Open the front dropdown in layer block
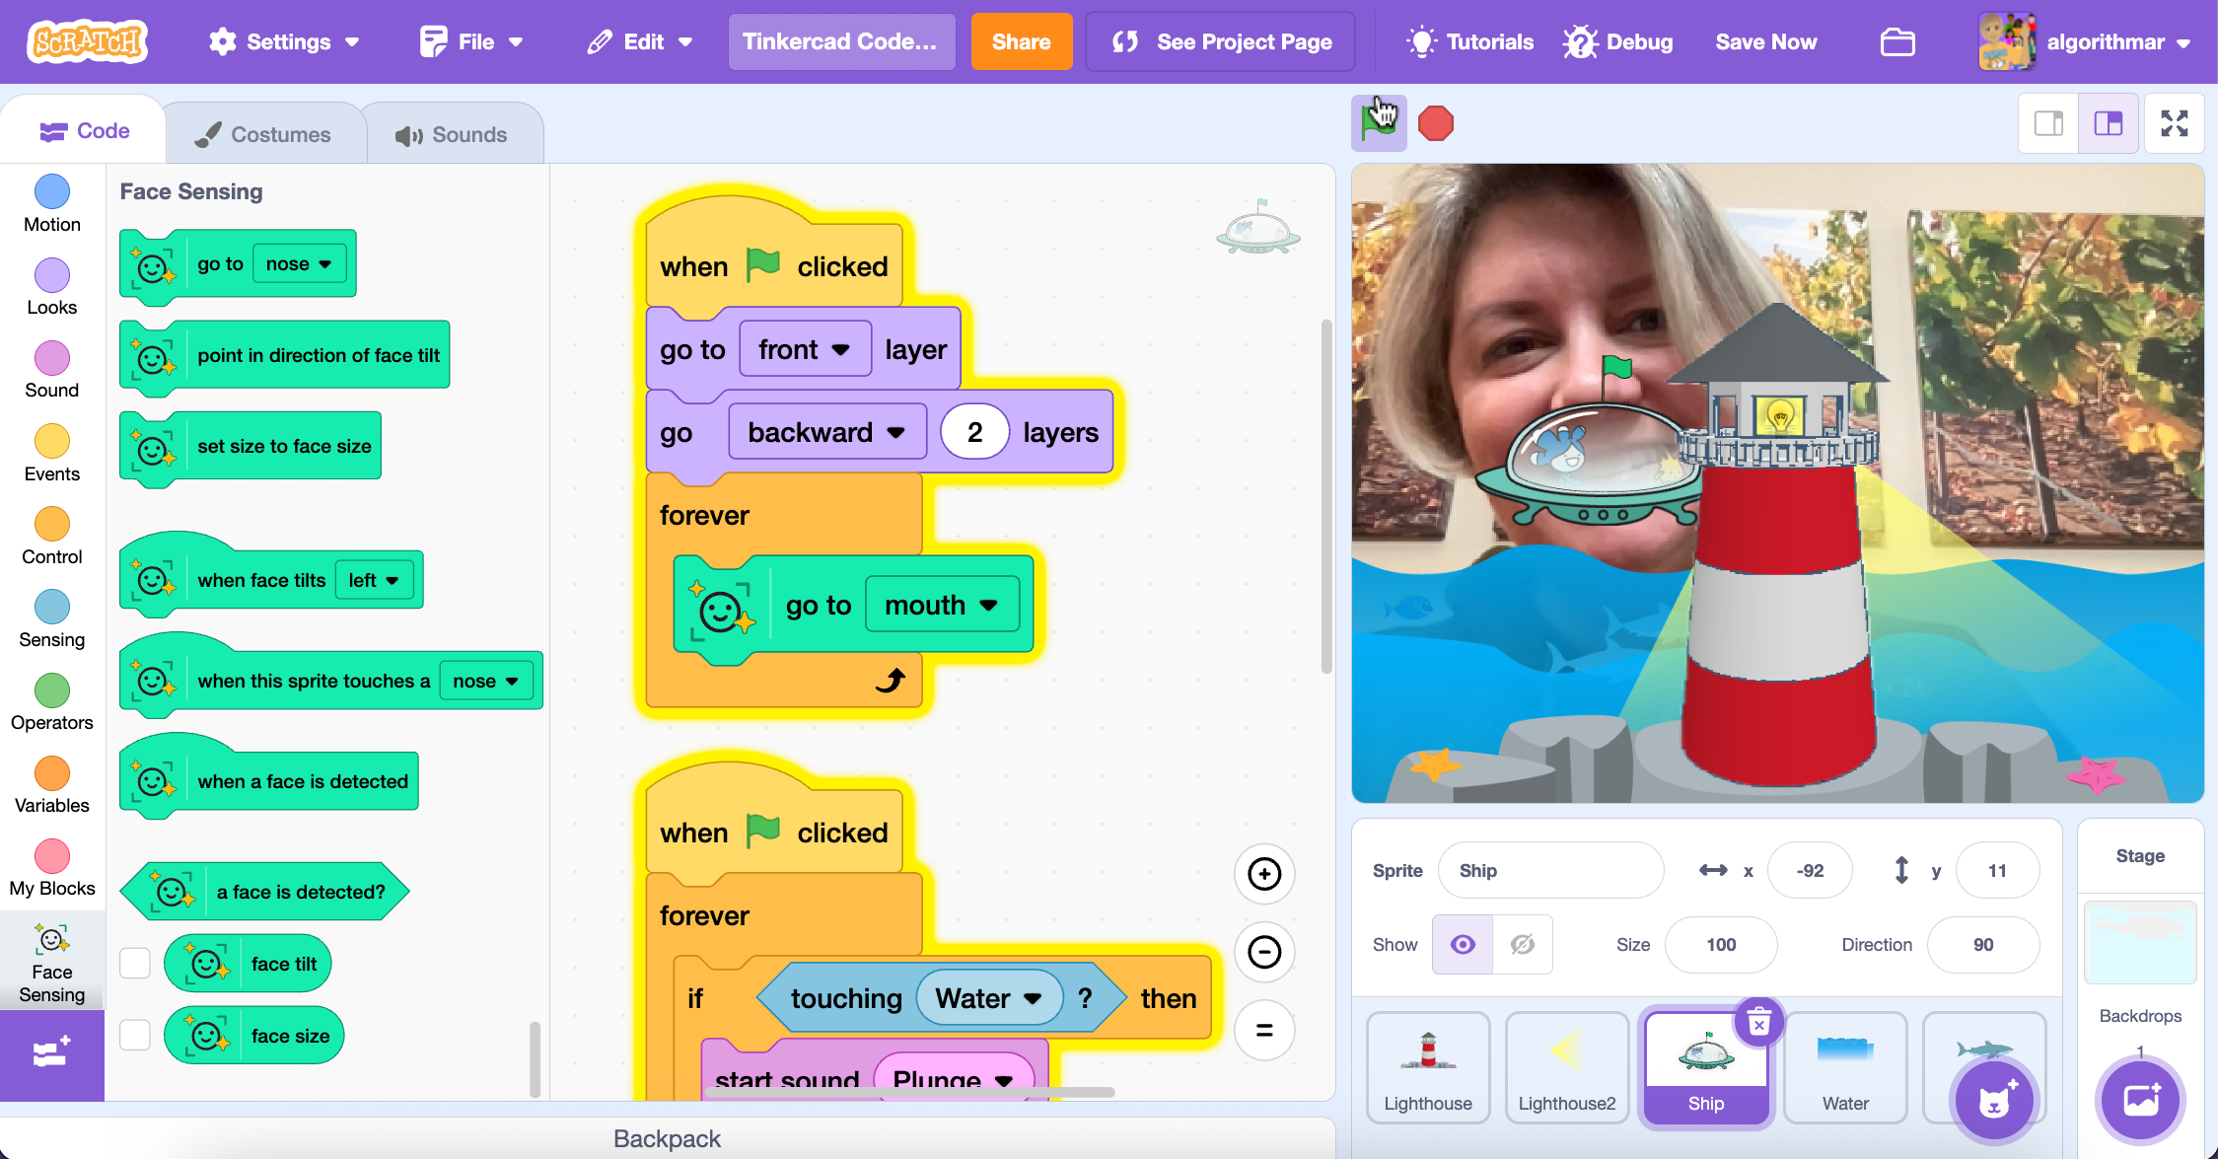This screenshot has width=2218, height=1159. click(805, 349)
